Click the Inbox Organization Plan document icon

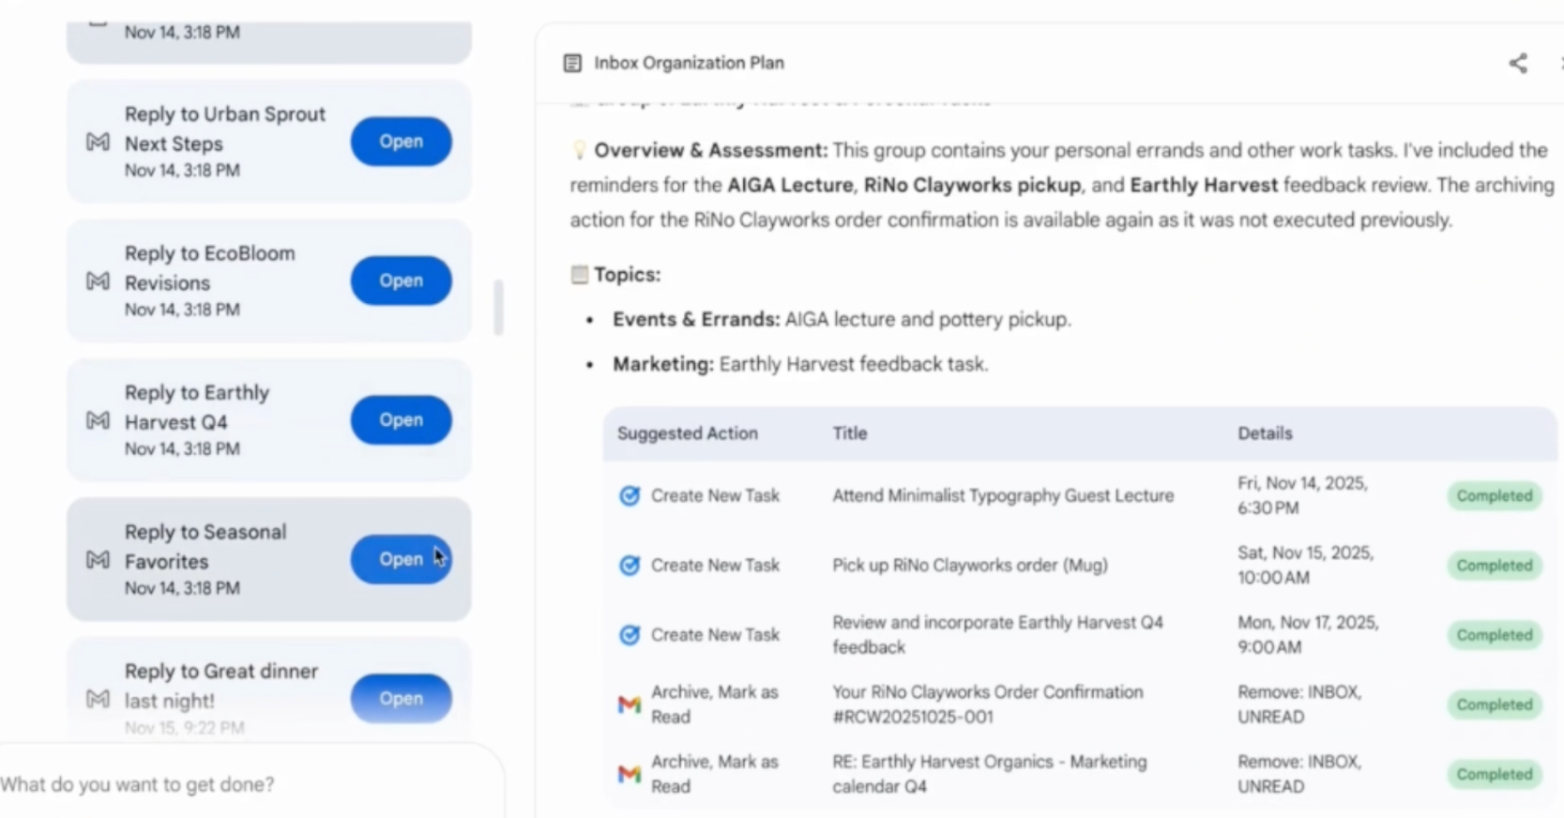572,63
